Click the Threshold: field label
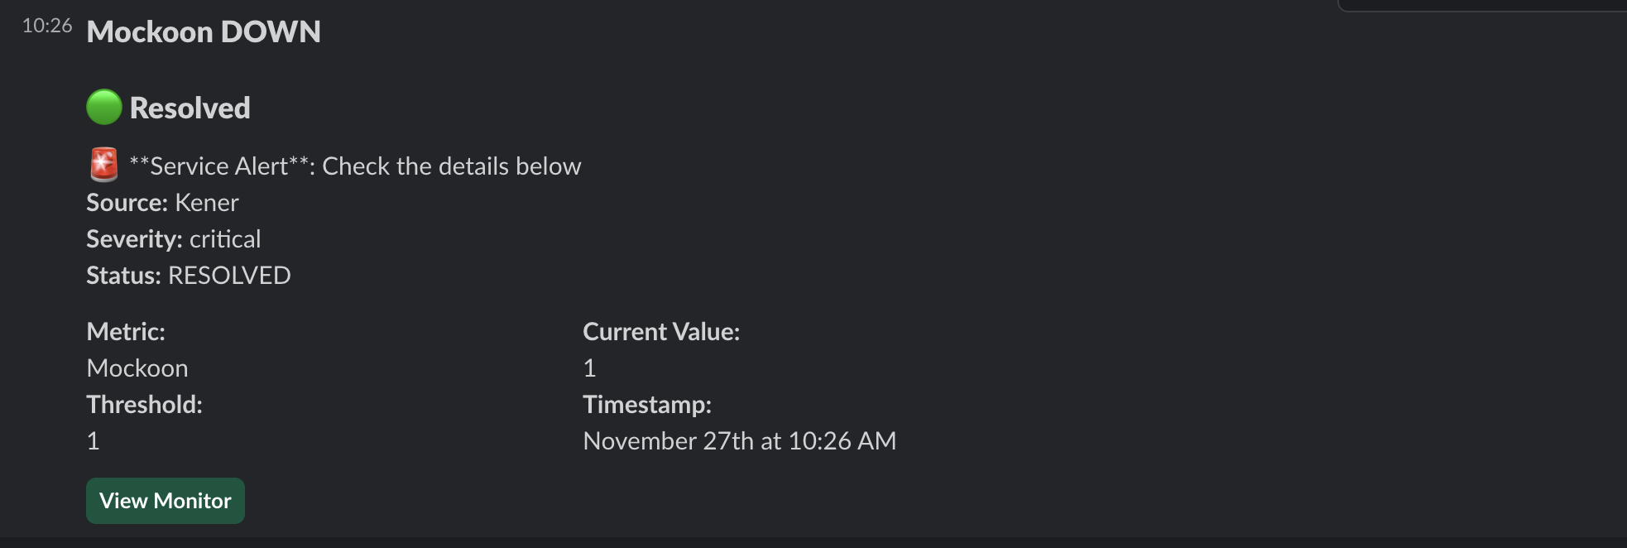The width and height of the screenshot is (1627, 548). pyautogui.click(x=144, y=405)
